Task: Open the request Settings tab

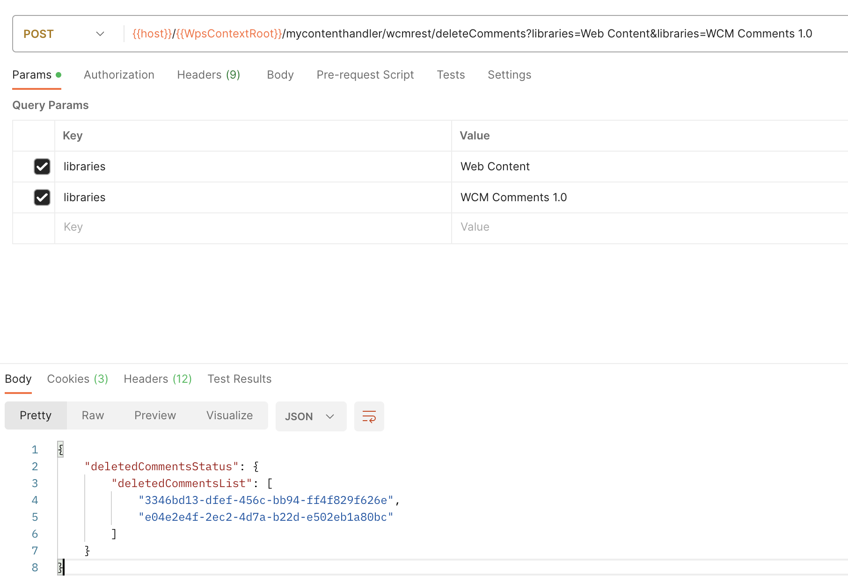Action: [x=509, y=75]
